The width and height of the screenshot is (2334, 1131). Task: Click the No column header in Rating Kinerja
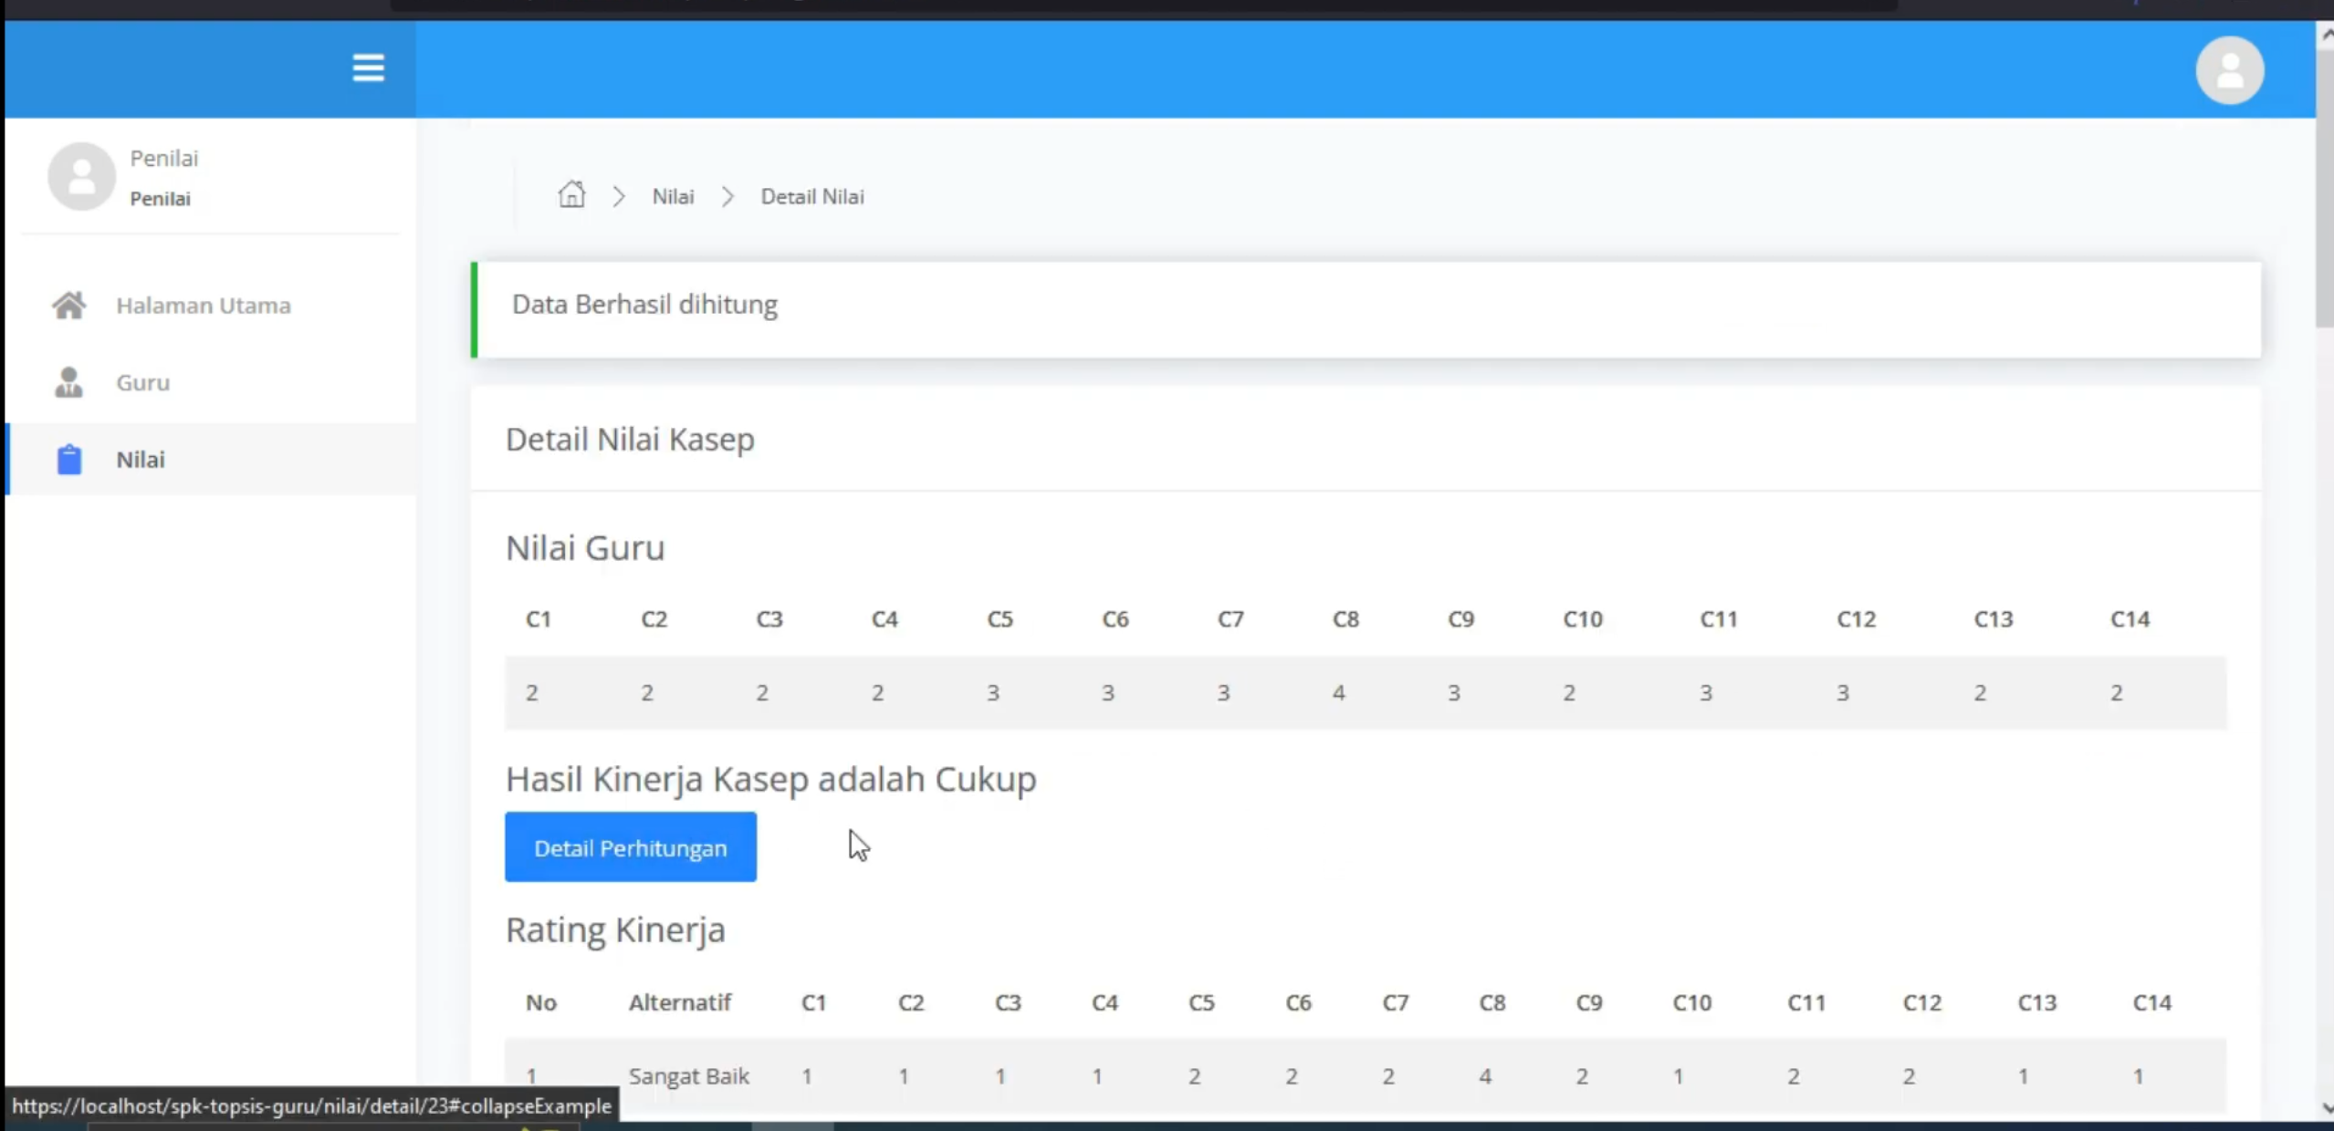(540, 1002)
